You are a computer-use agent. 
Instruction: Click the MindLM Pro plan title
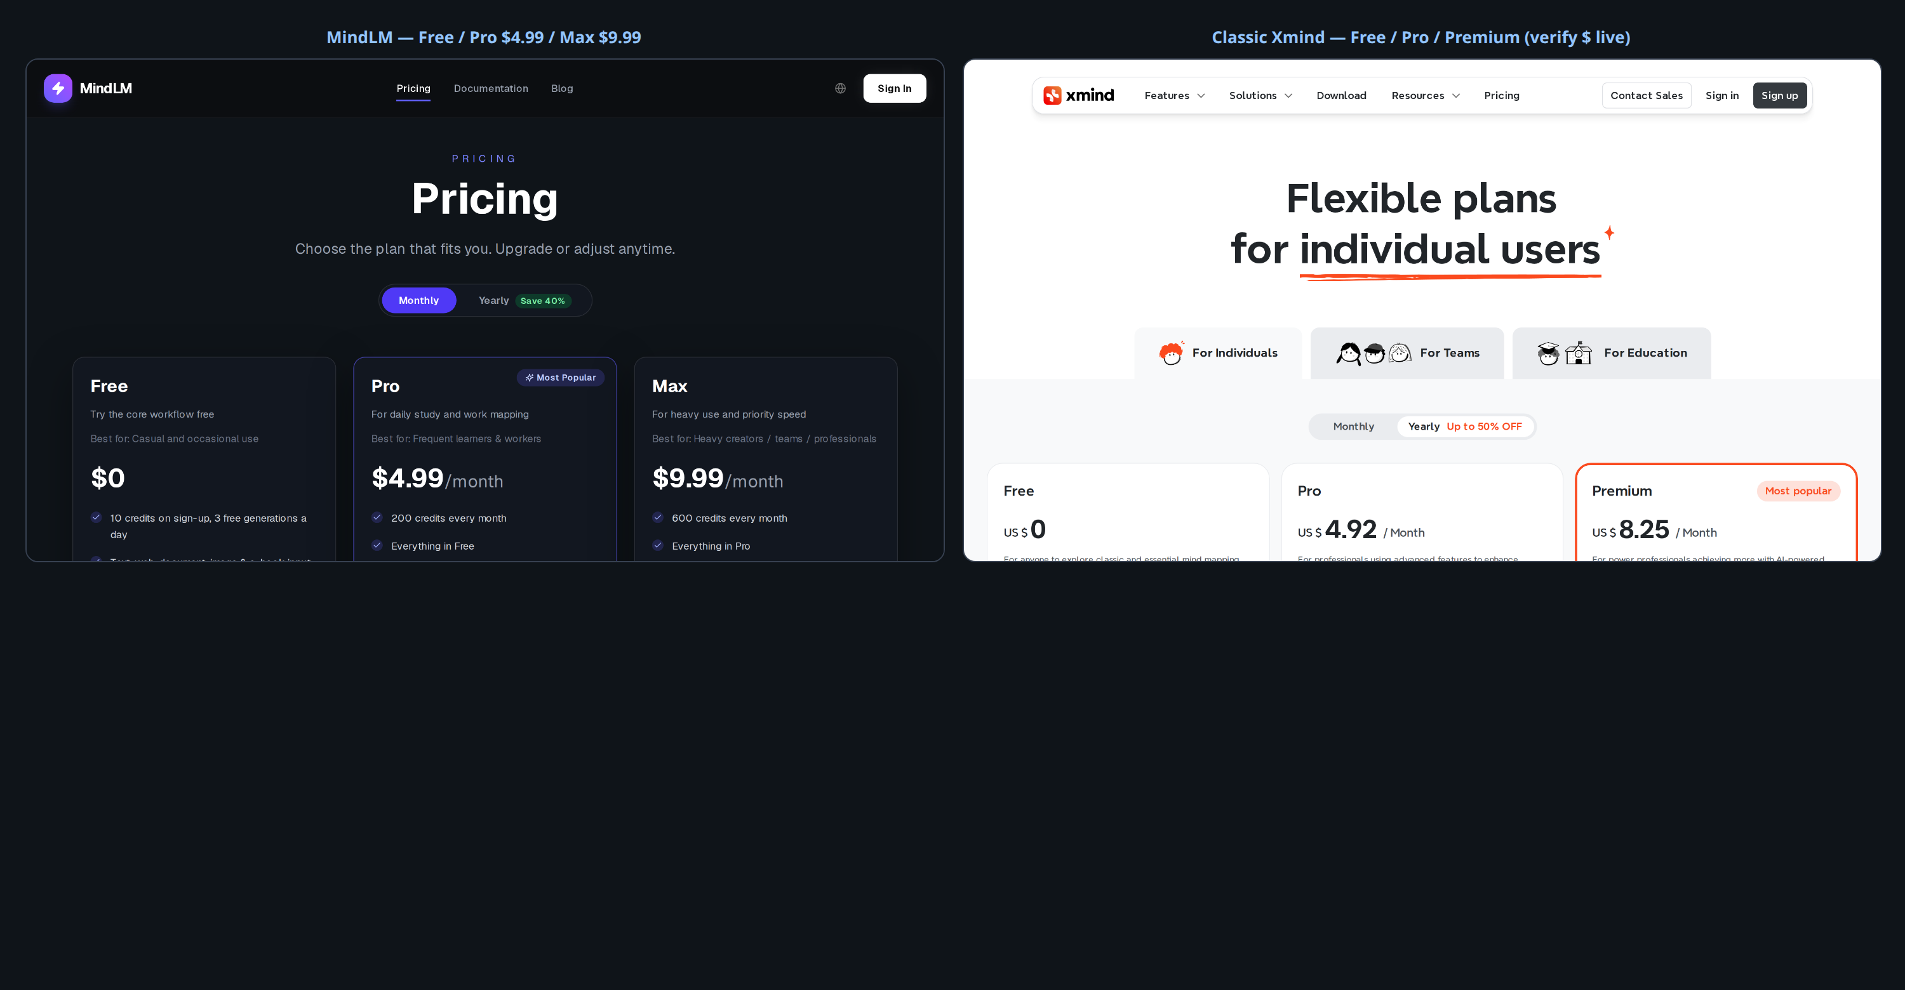(x=385, y=386)
